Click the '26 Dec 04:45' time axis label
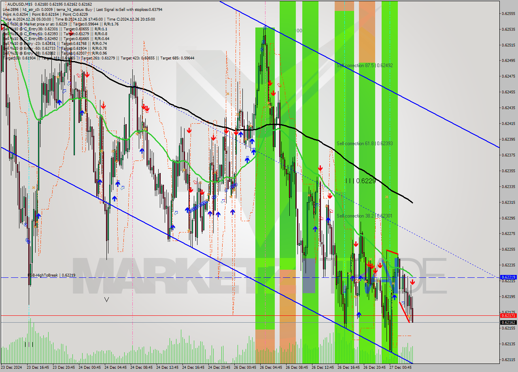 [271, 368]
